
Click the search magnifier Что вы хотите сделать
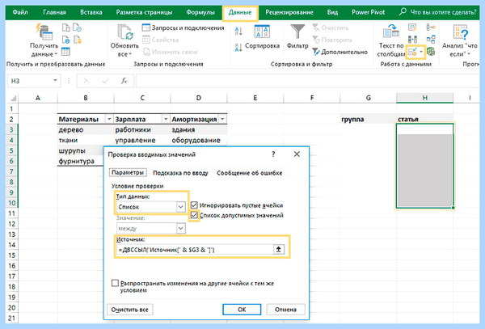[x=403, y=12]
